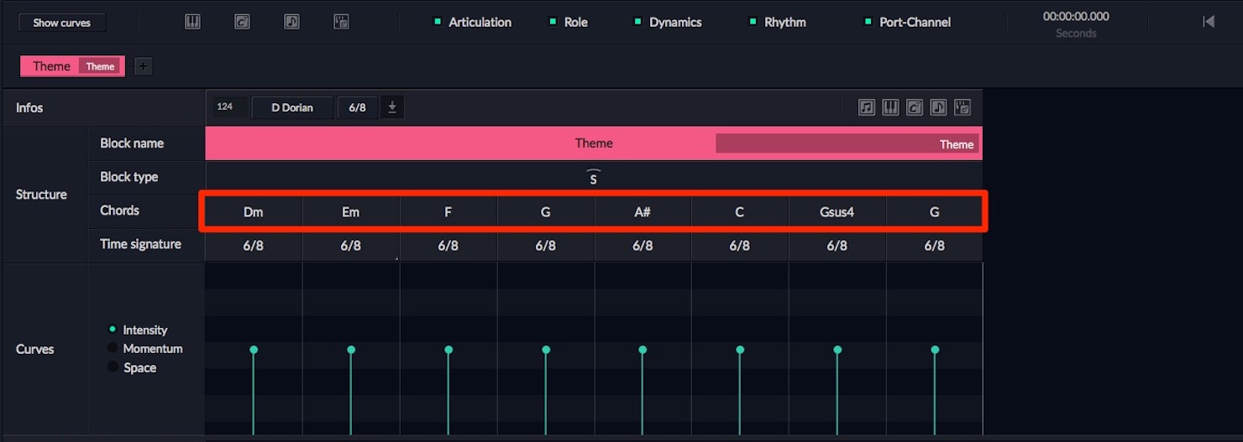Rewind to start with skip-back icon
Viewport: 1243px width, 442px height.
1209,22
